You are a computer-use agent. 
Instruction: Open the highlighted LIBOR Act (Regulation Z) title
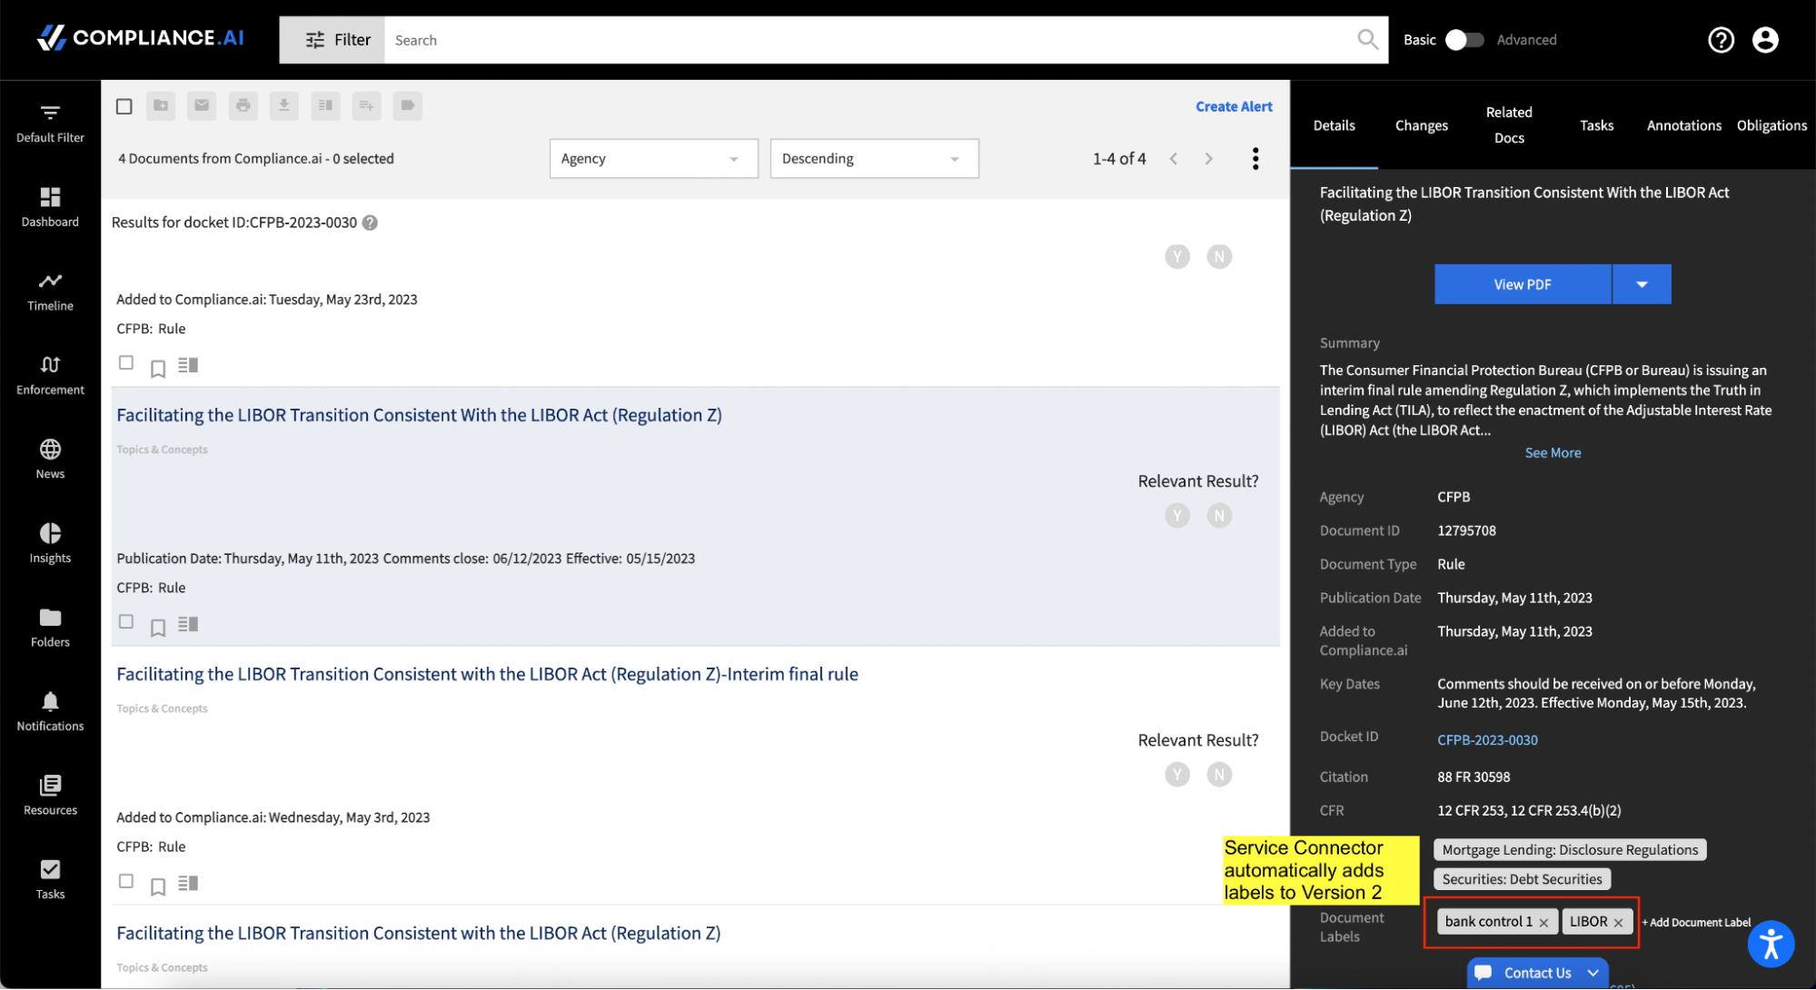click(419, 415)
